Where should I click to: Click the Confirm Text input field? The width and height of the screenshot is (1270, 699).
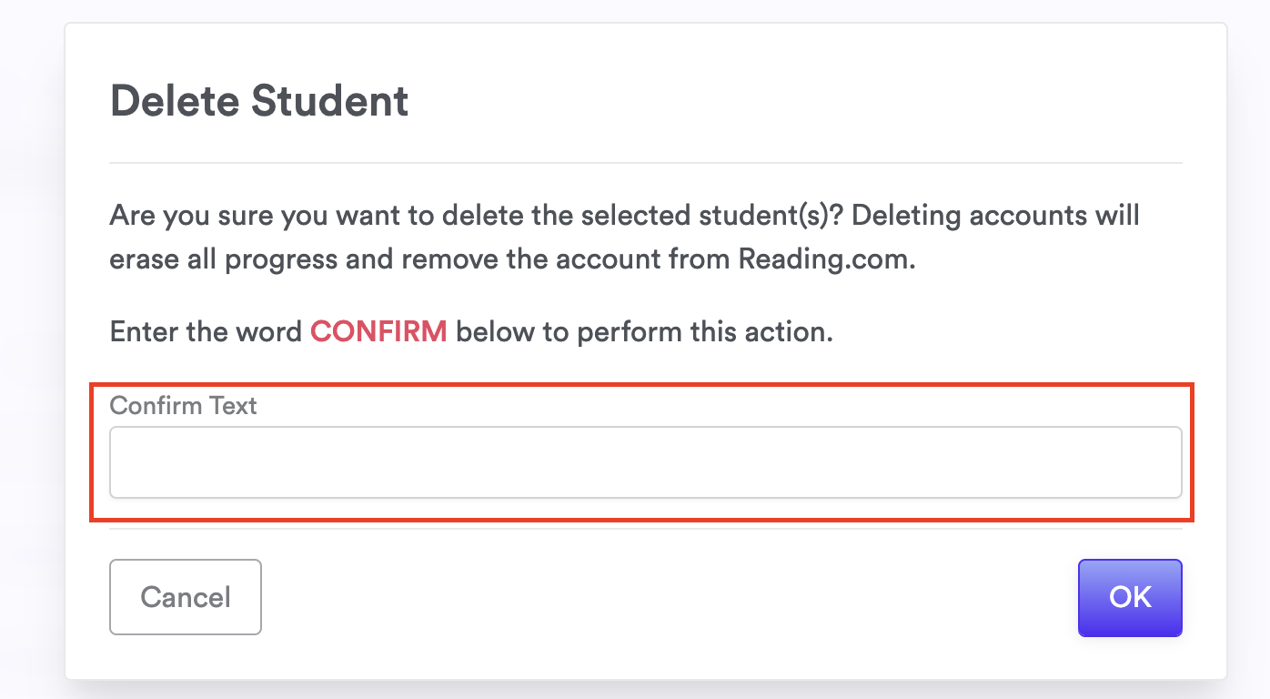point(645,462)
